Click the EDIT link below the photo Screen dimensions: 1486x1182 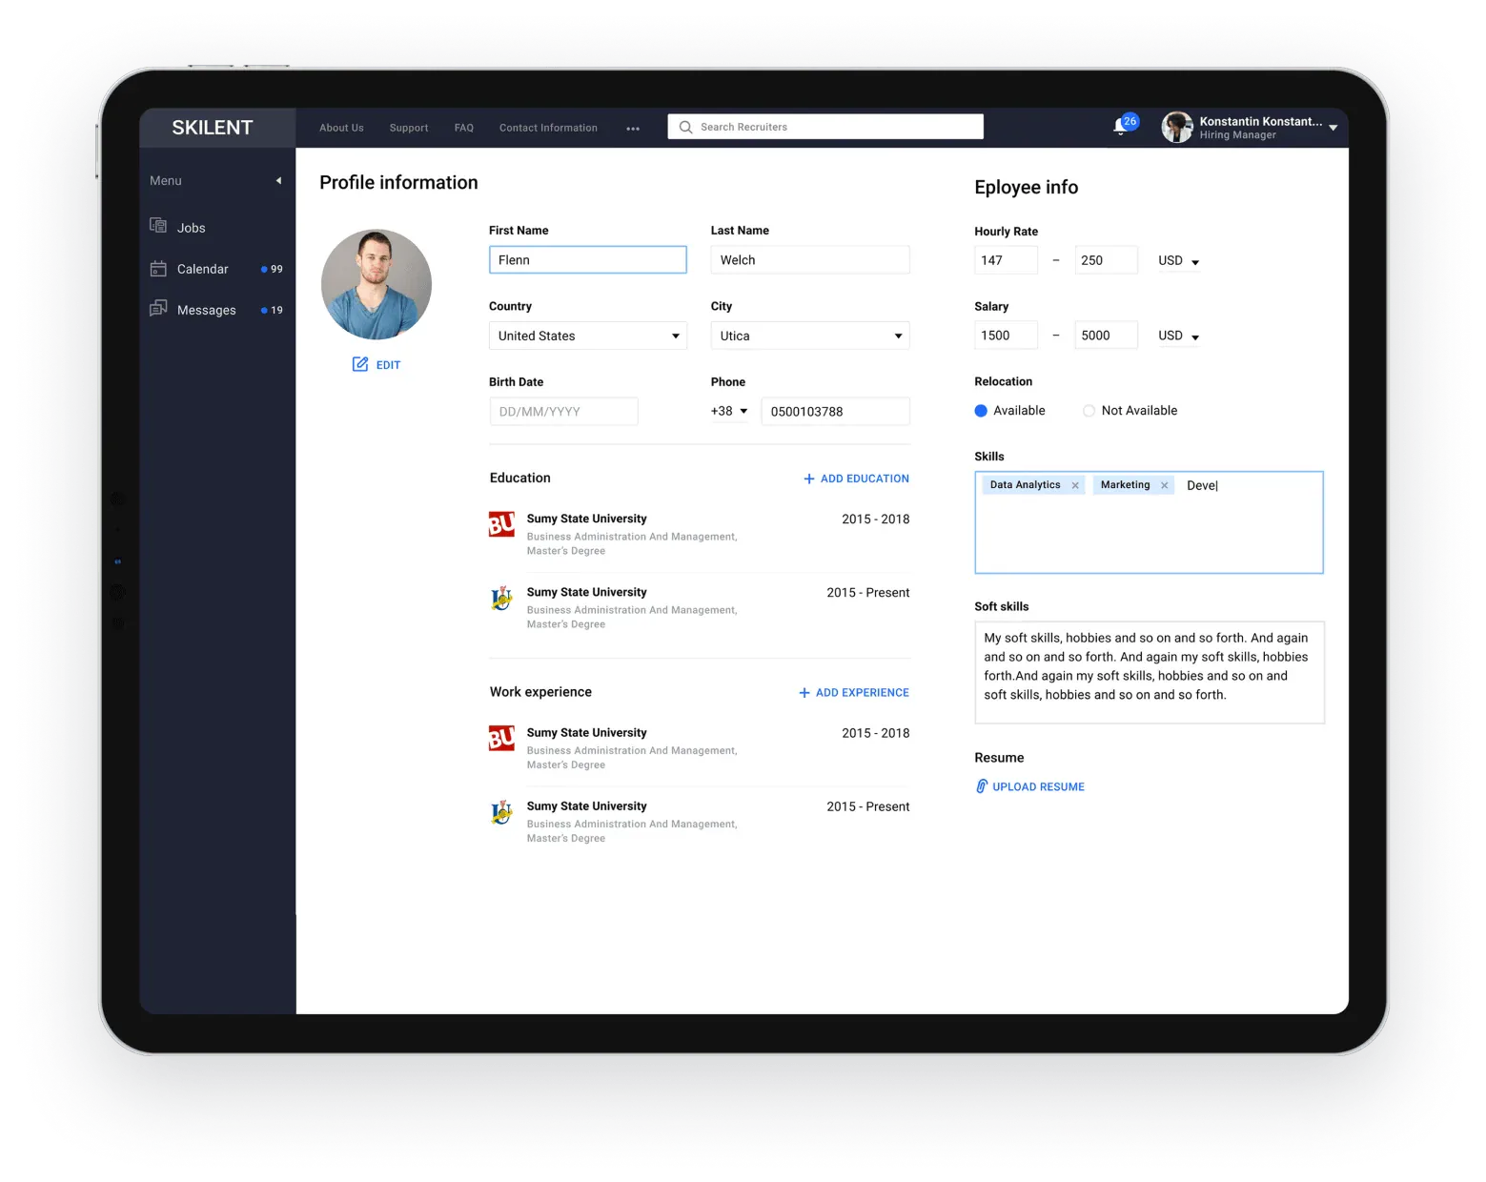coord(388,365)
